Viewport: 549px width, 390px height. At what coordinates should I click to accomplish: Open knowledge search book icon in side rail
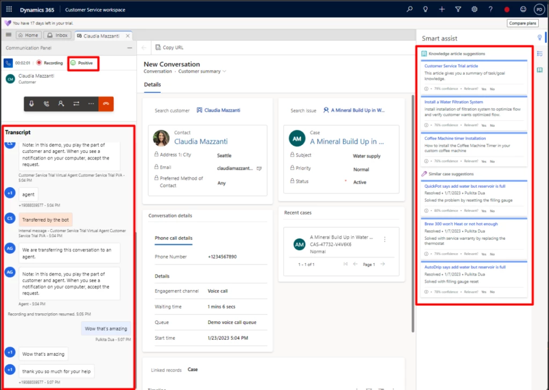pyautogui.click(x=539, y=70)
